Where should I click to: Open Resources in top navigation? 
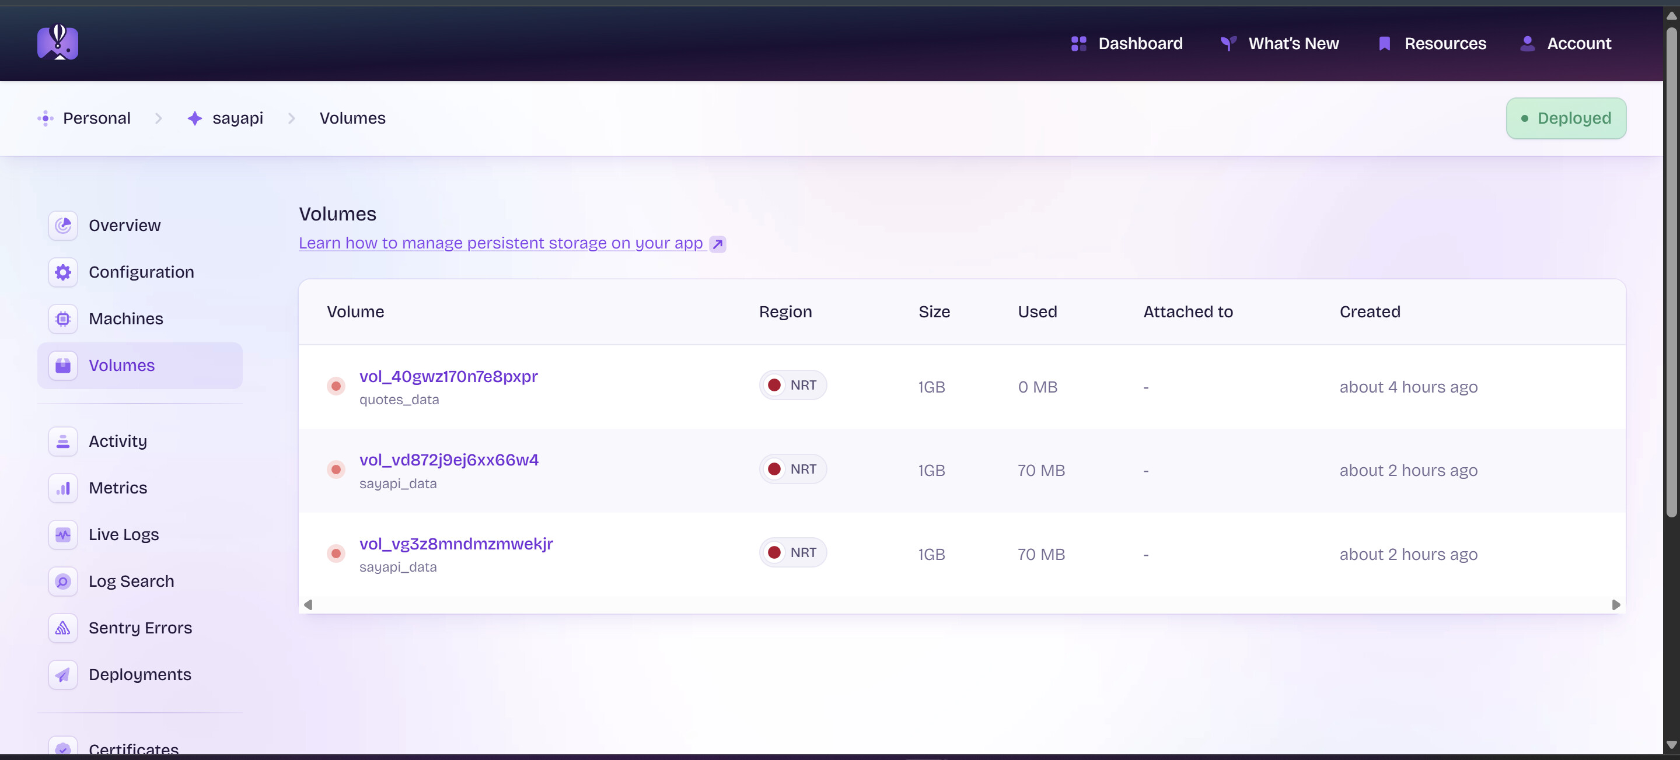point(1432,44)
